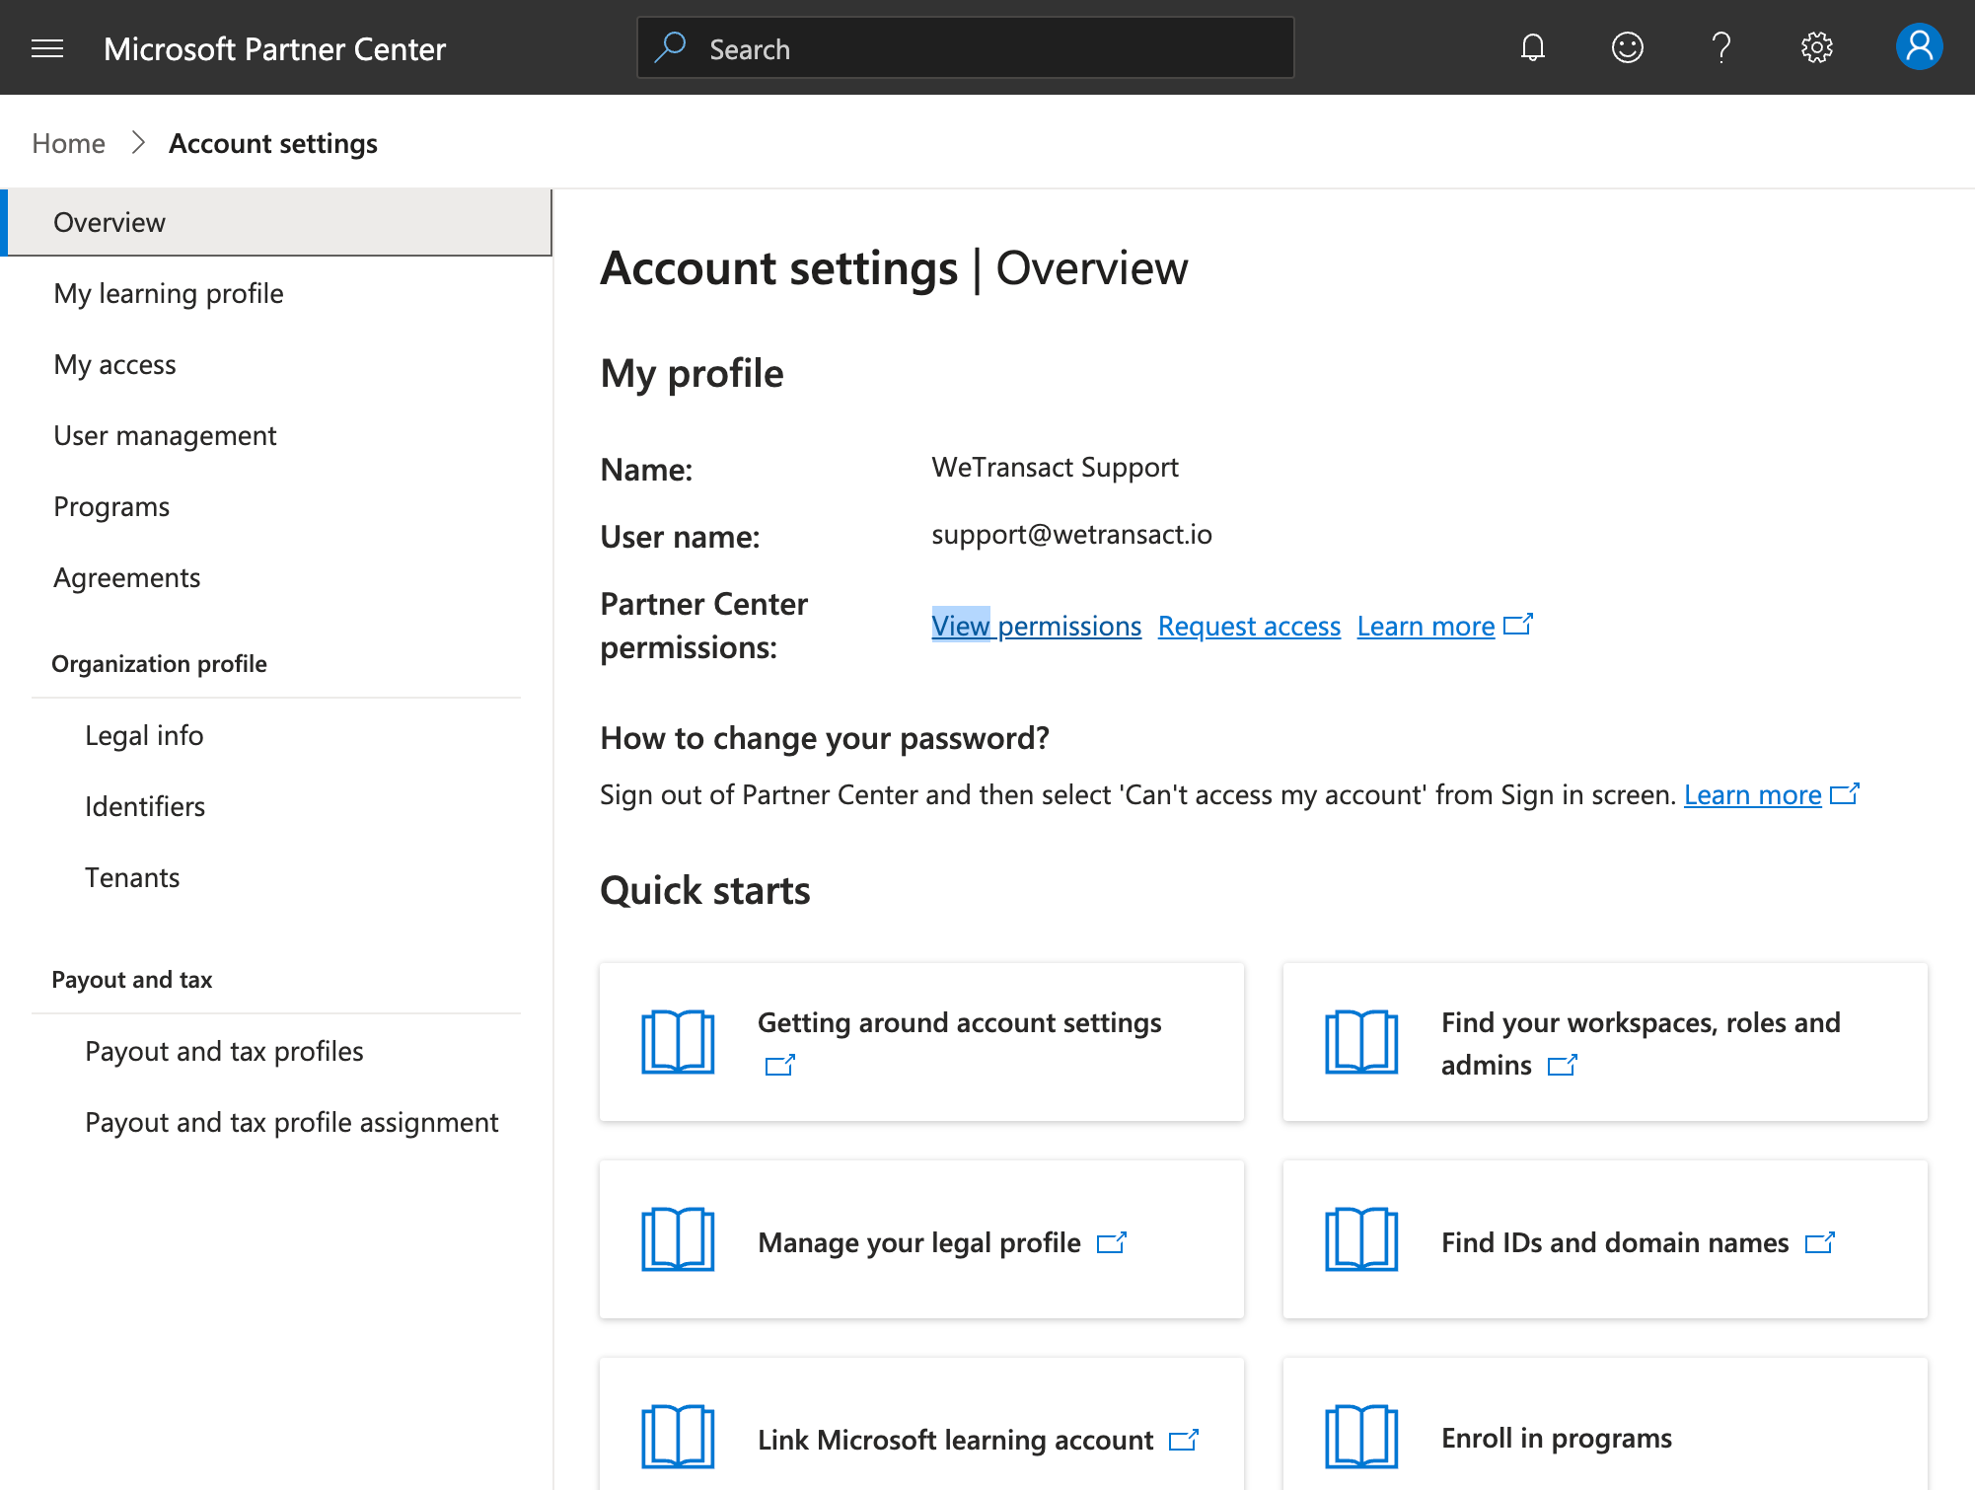The image size is (1975, 1490).
Task: Click the breadcrumb chevron after Home
Action: (138, 143)
